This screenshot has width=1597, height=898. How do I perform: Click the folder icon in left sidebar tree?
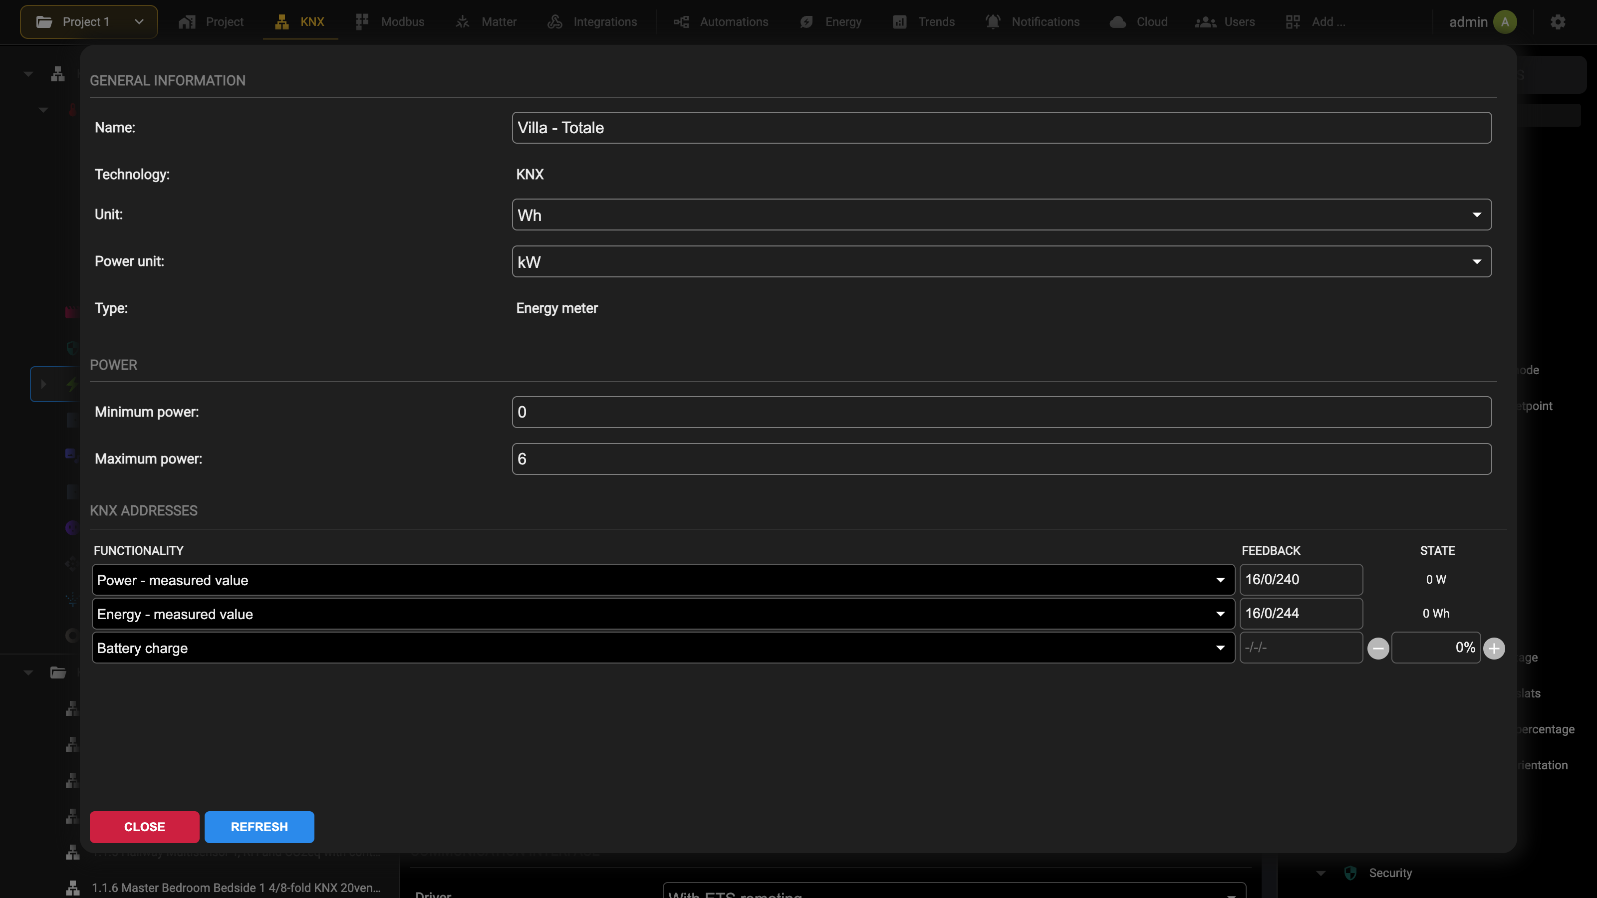click(58, 673)
